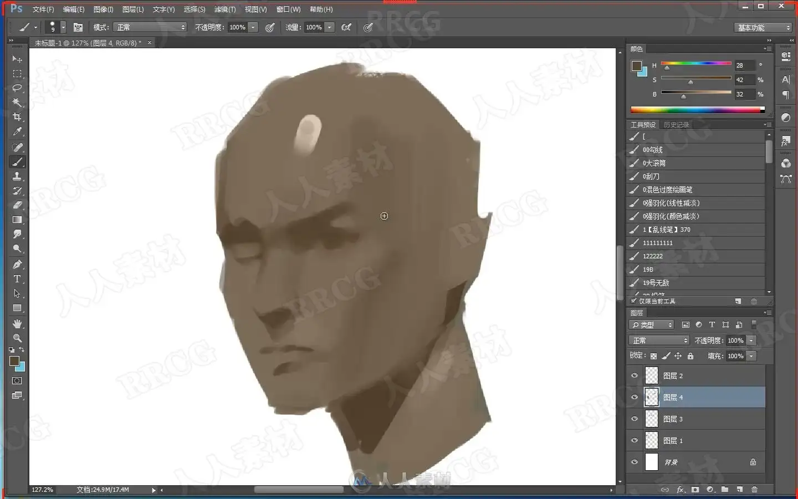Open the layer 填充 dropdown arrow
Screen dimensions: 798x499
pyautogui.click(x=751, y=356)
